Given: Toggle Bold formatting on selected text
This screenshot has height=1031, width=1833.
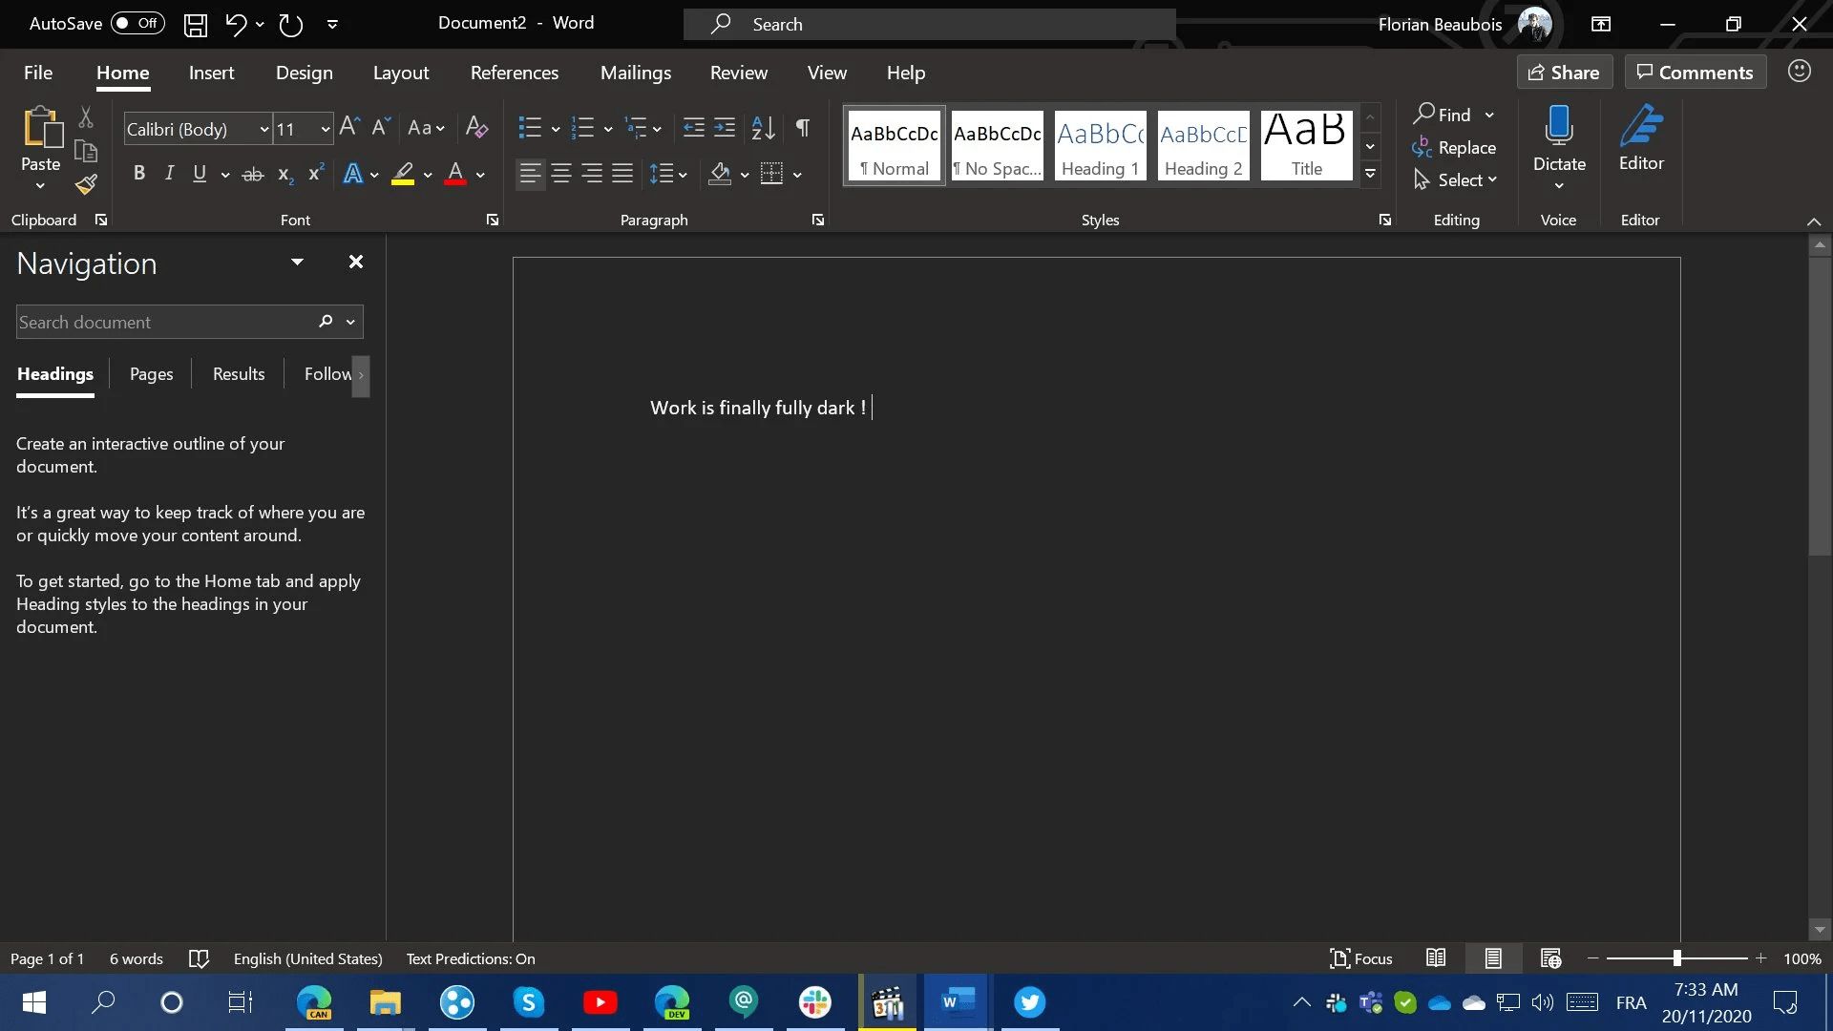Looking at the screenshot, I should click(x=138, y=174).
